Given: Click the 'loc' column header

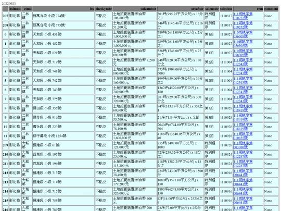Looking at the screenshot, I should (x=63, y=9).
